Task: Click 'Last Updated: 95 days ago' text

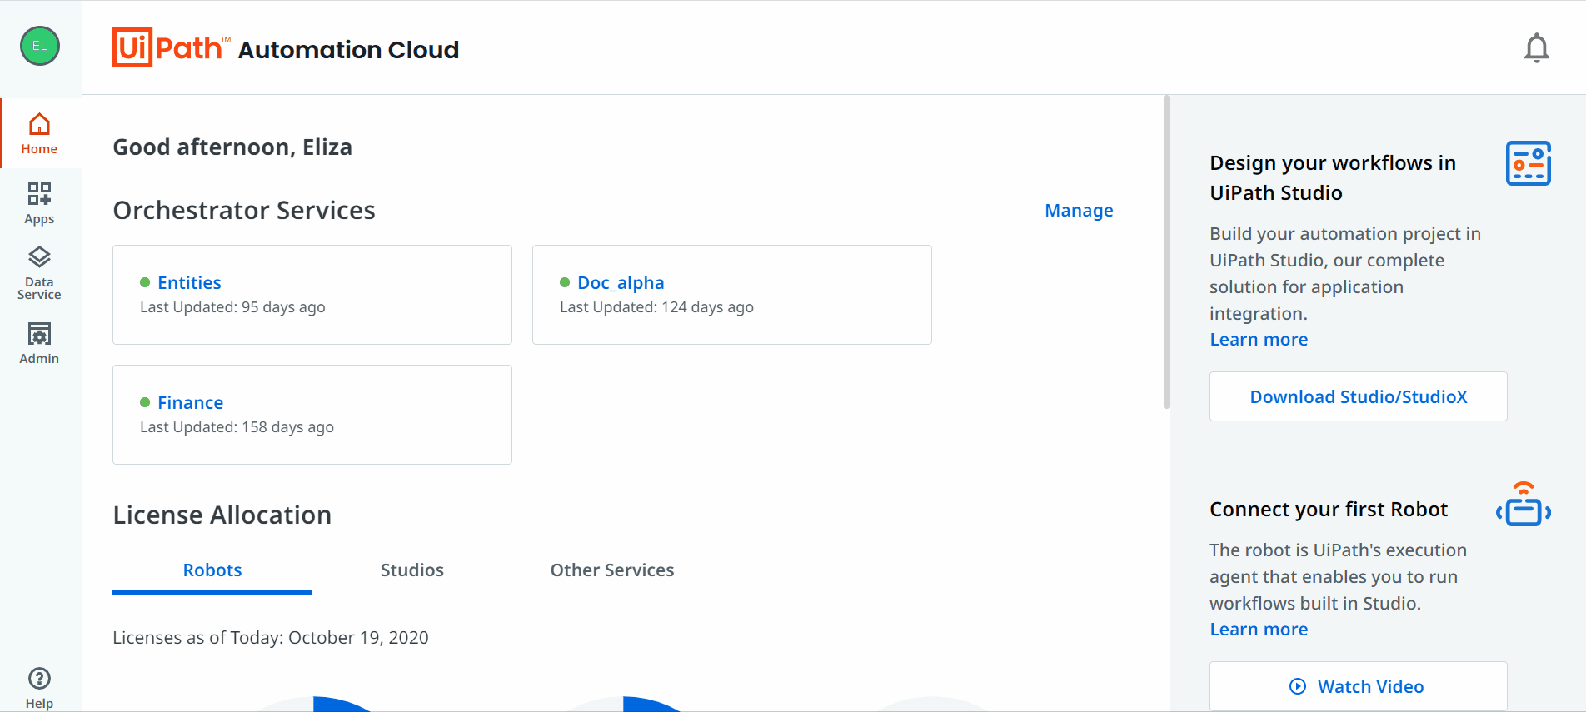Action: (x=232, y=307)
